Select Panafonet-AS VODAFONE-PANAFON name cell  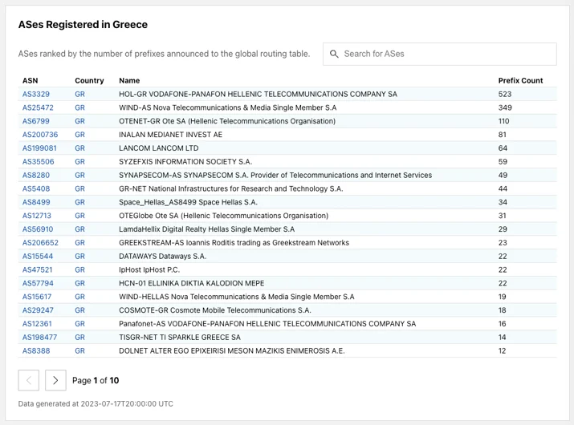(267, 325)
